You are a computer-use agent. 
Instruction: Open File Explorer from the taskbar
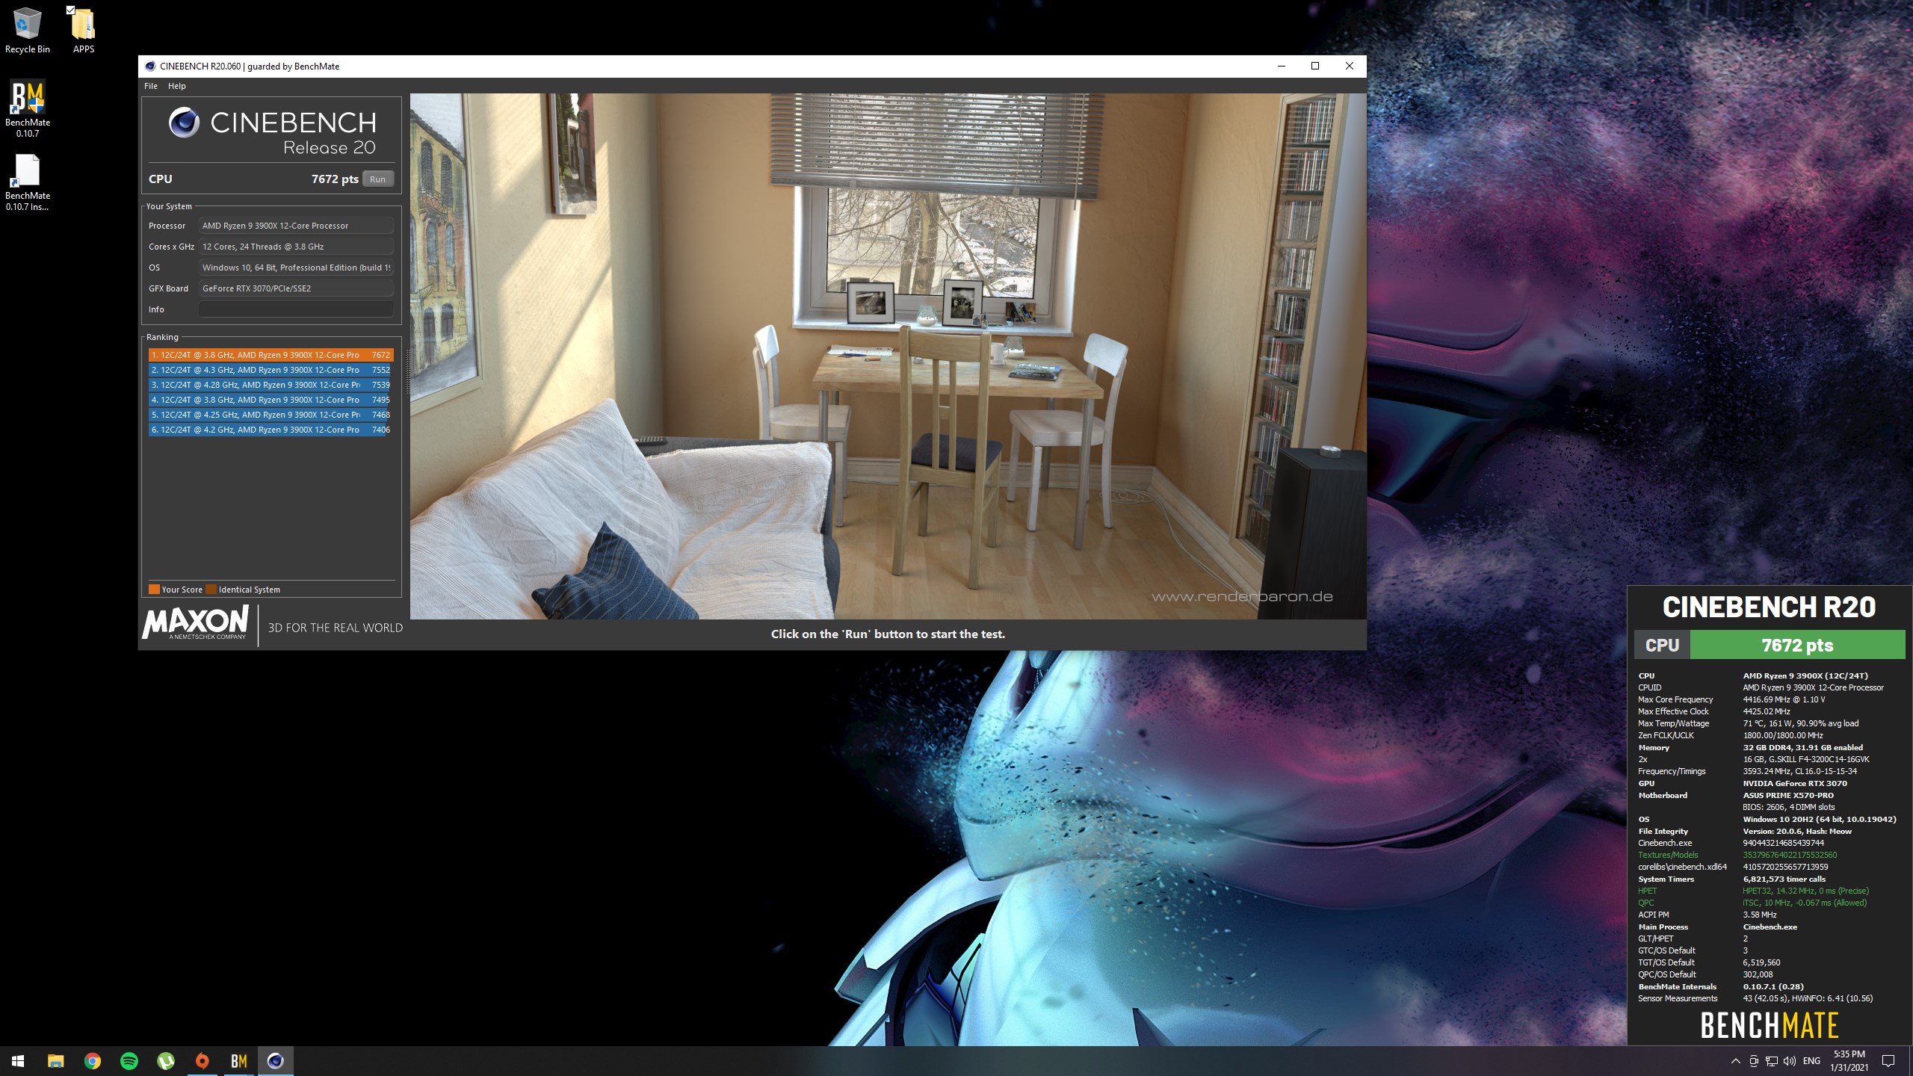pyautogui.click(x=55, y=1061)
